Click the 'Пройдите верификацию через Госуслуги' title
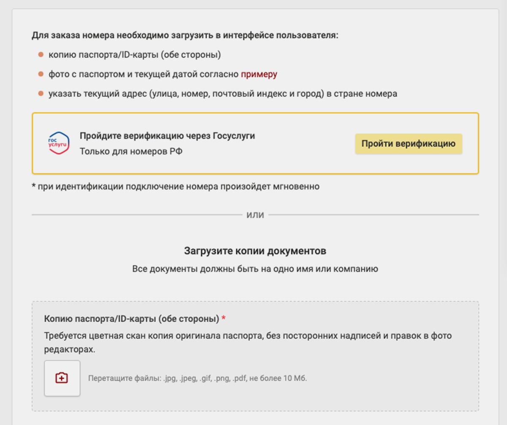The image size is (507, 425). coord(167,136)
